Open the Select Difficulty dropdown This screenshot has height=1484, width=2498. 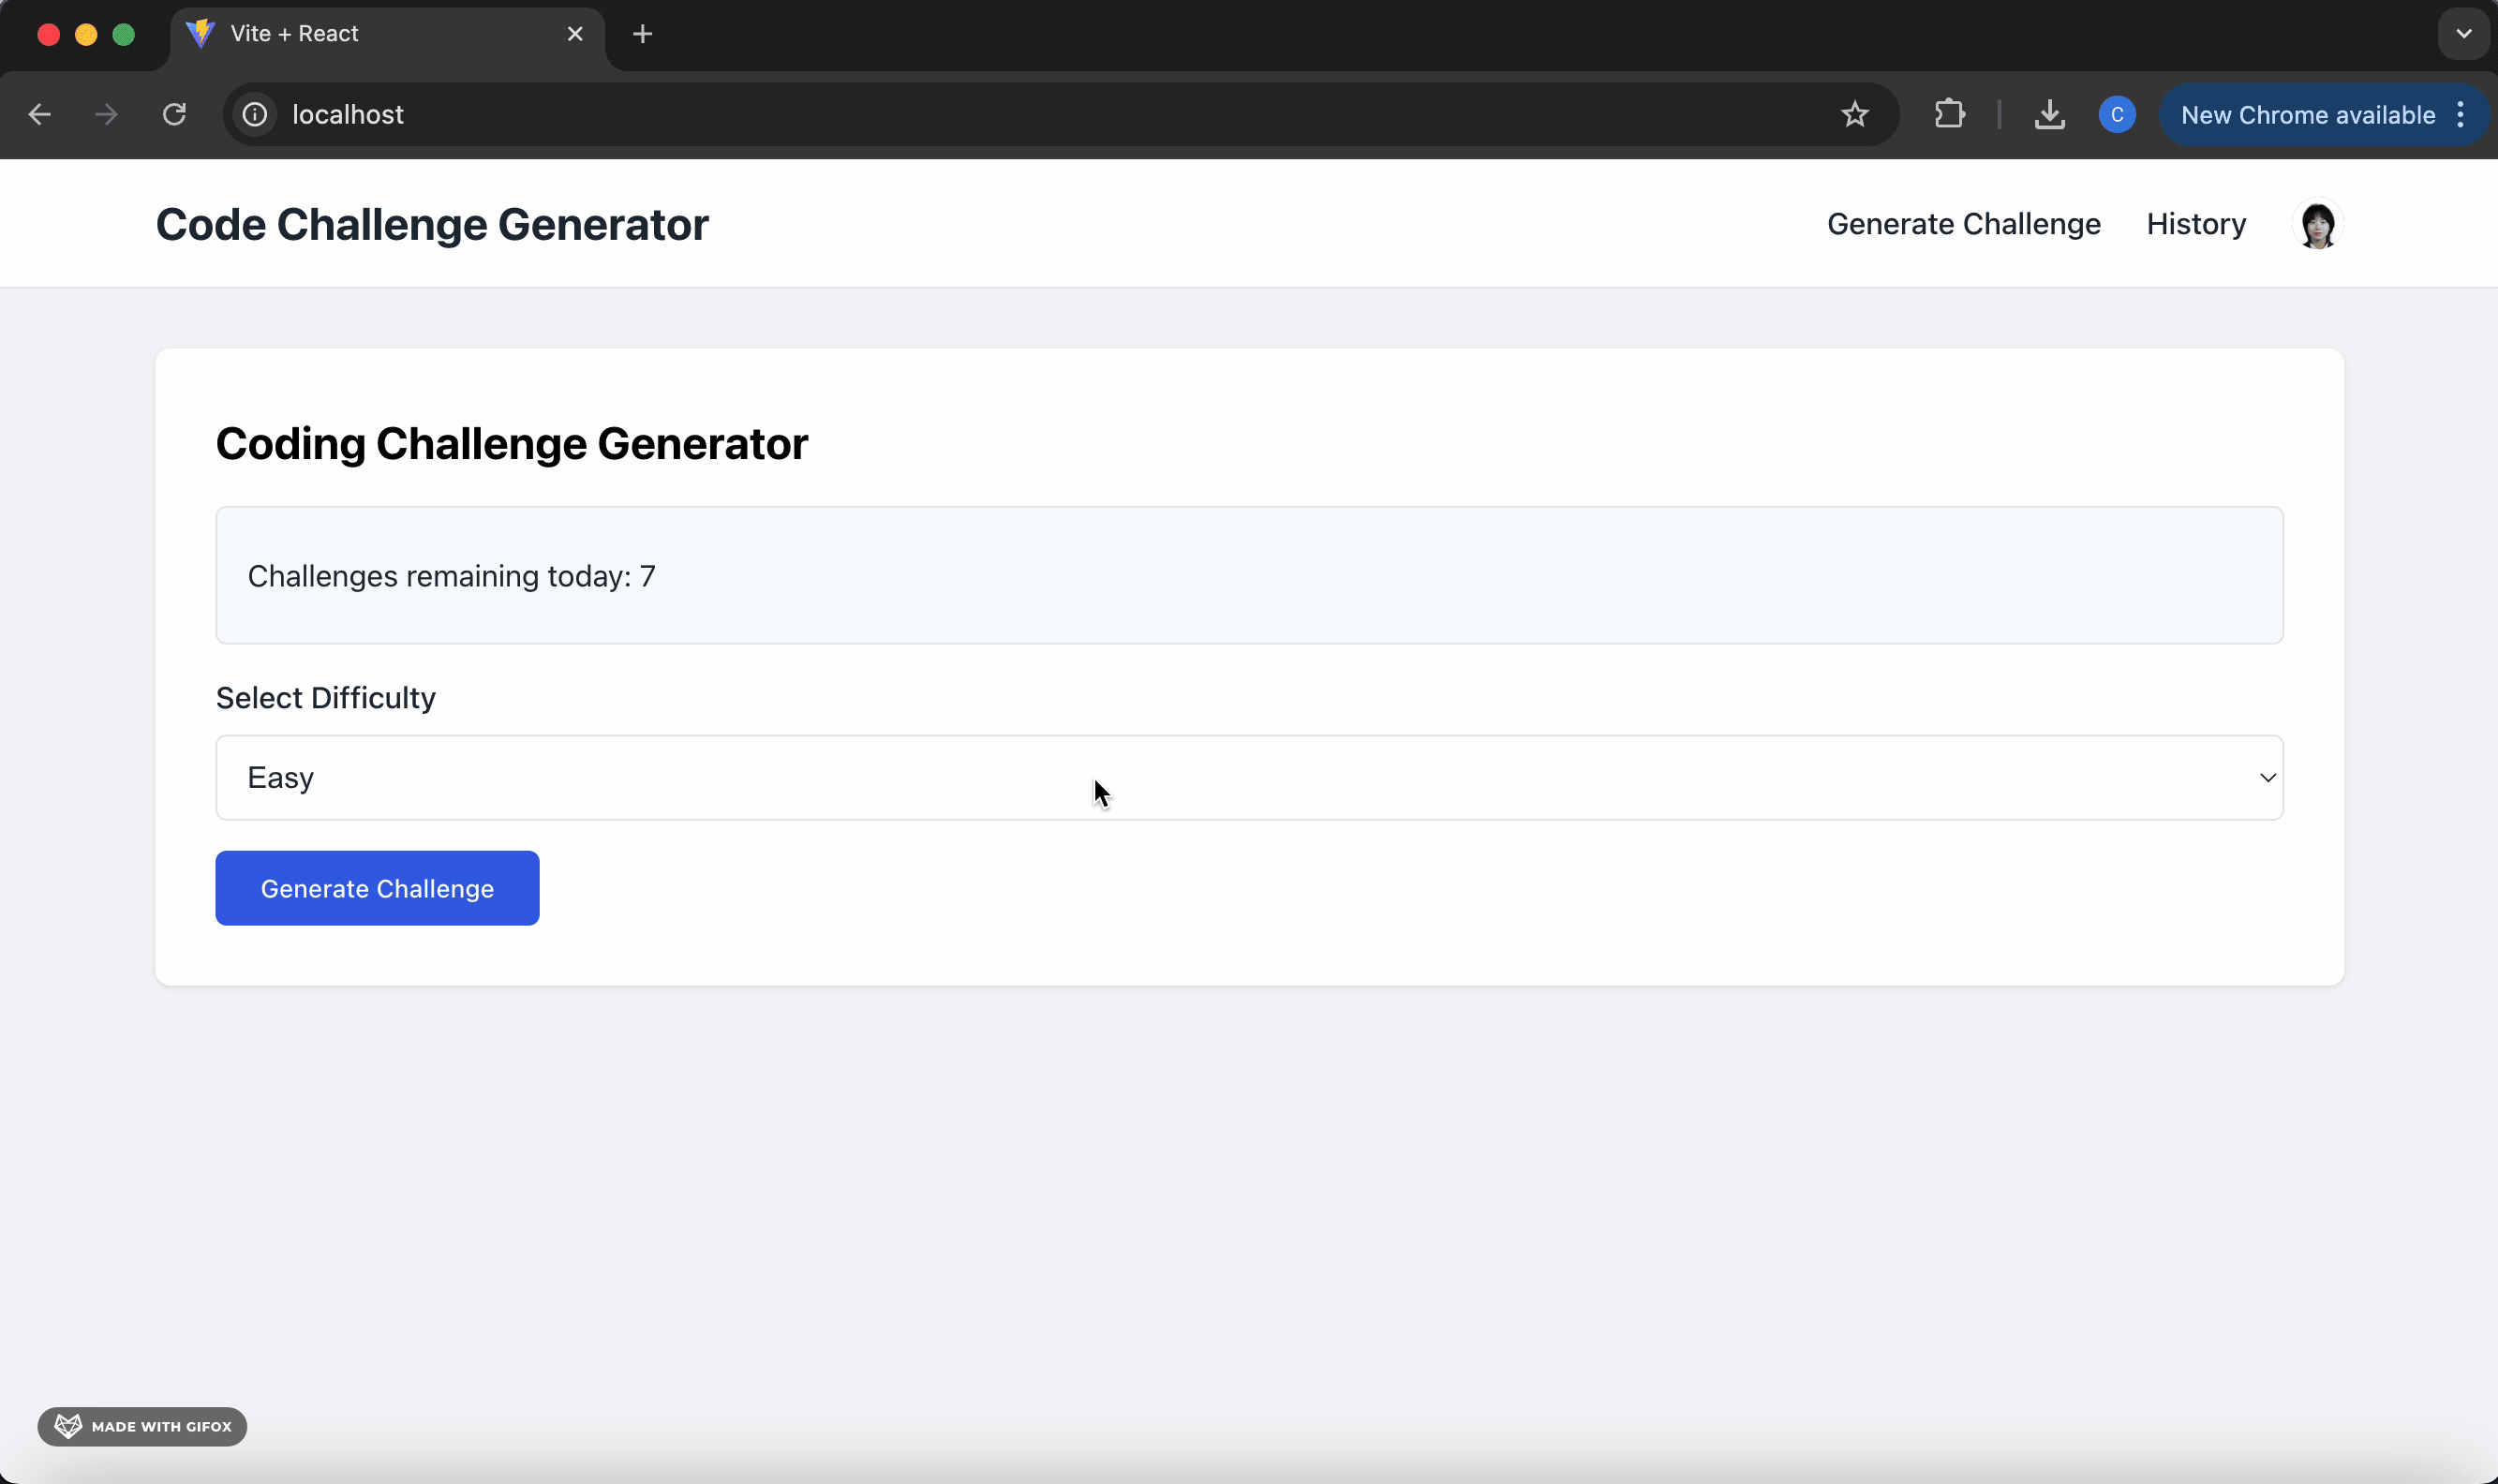pyautogui.click(x=1248, y=778)
